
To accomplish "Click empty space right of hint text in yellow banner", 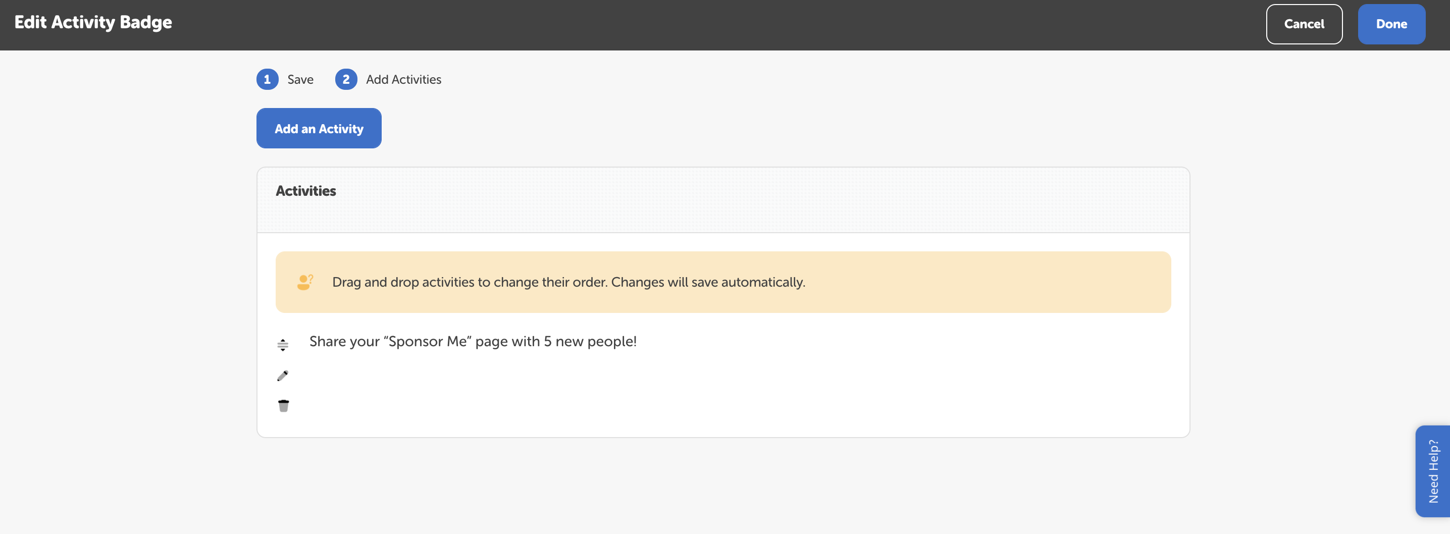I will point(985,282).
